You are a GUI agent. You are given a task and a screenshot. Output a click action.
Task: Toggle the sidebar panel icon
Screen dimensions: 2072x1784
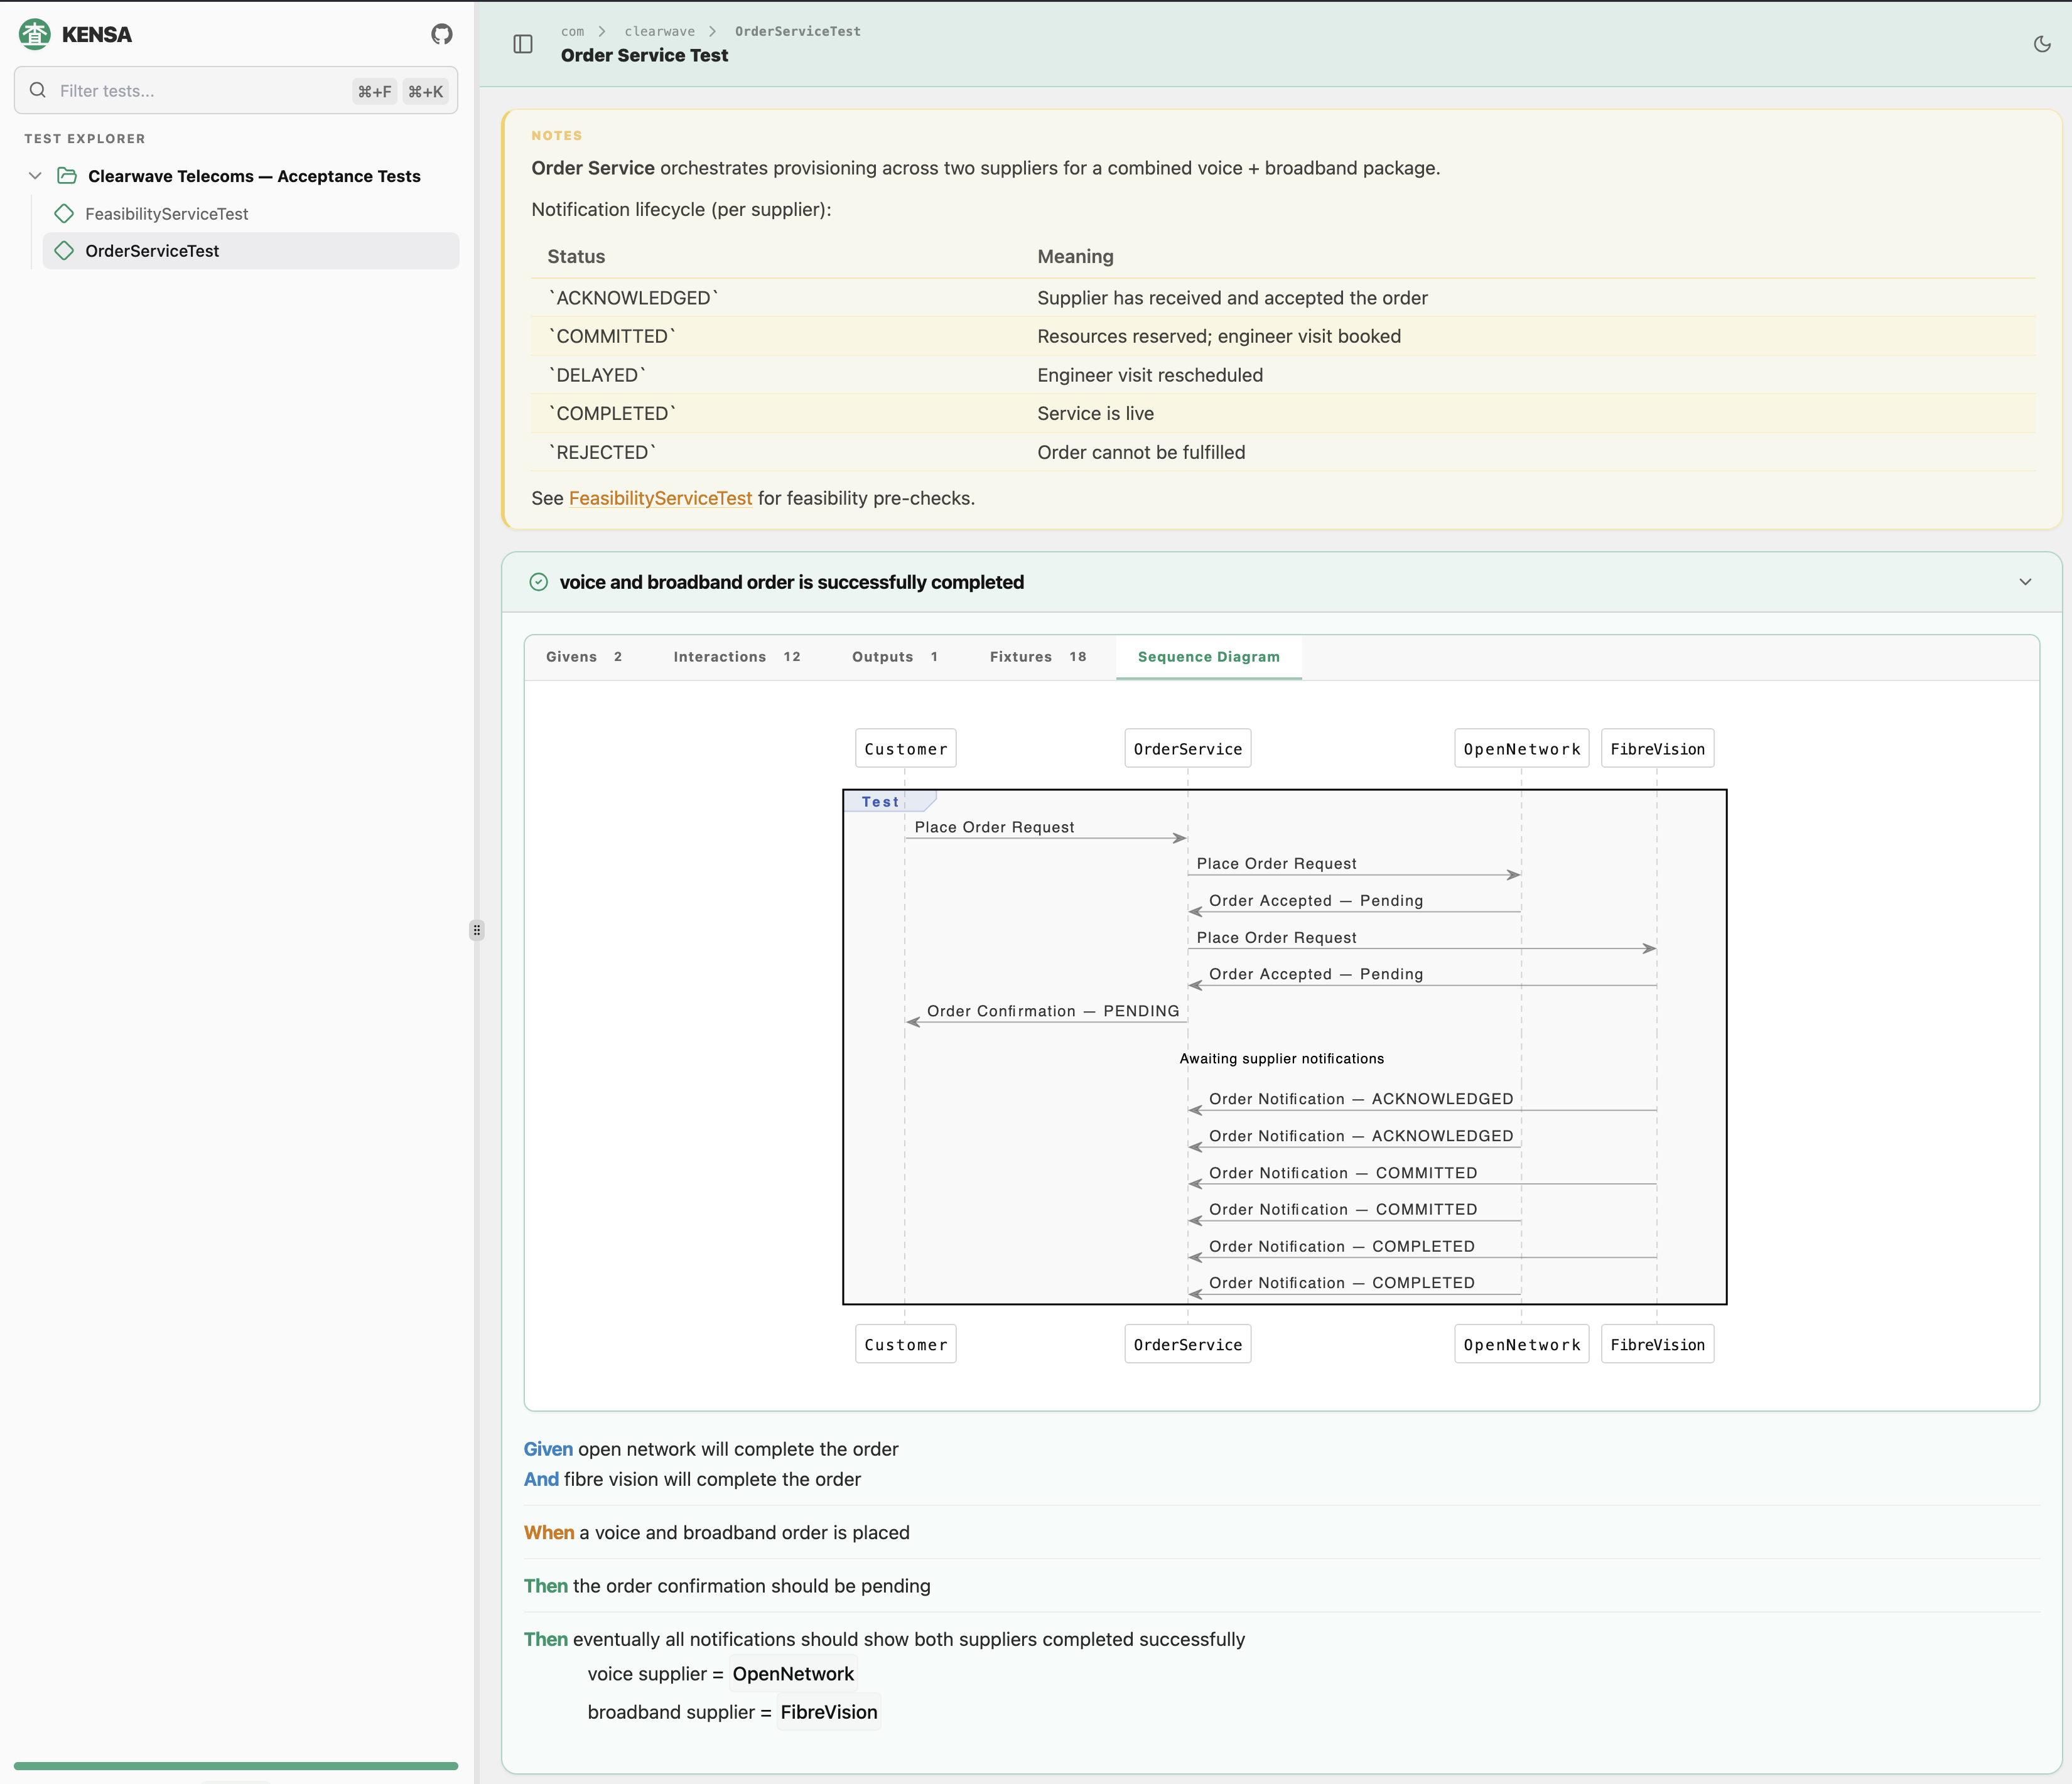point(523,44)
